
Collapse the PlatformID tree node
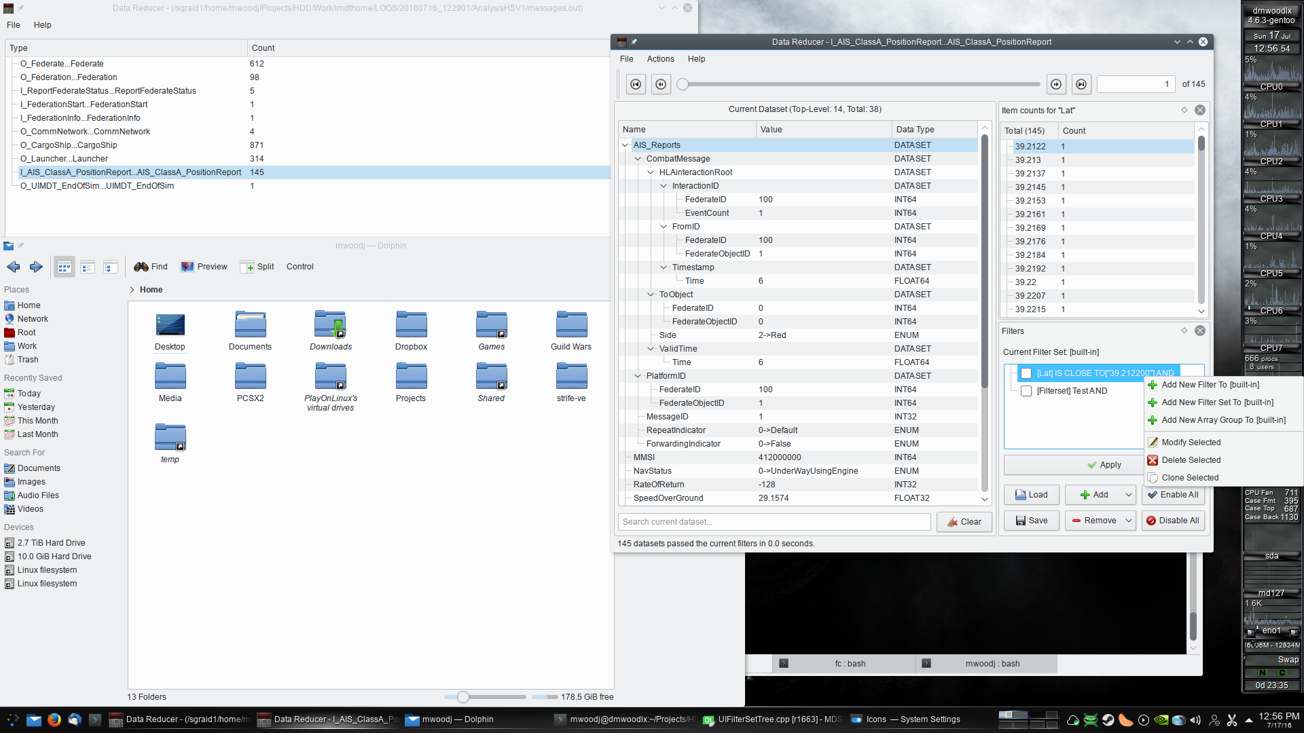click(638, 376)
